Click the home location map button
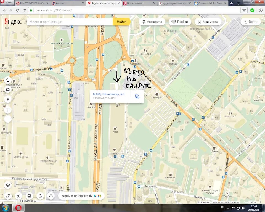This screenshot has width=265, height=212. [x=8, y=80]
